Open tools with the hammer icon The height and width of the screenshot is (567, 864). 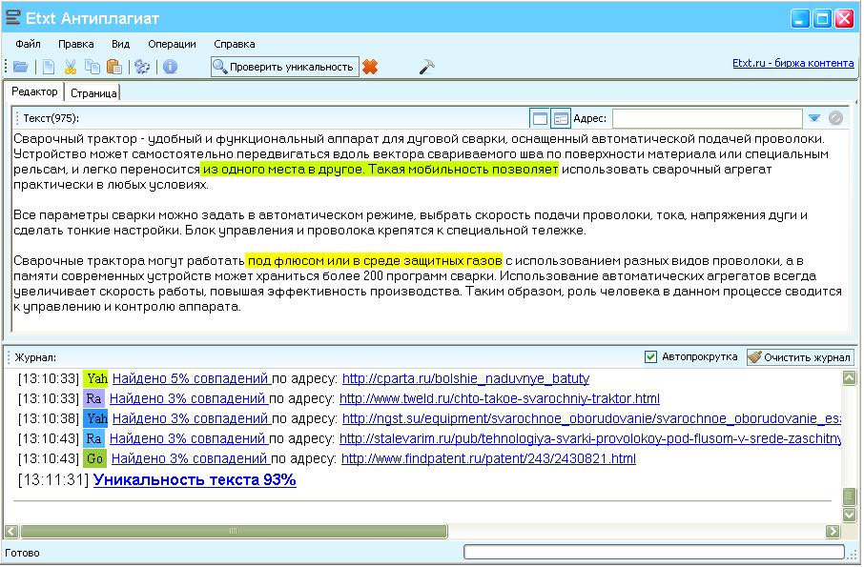426,67
